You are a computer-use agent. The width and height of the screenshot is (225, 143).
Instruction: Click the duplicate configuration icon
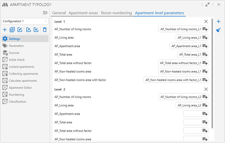[x=12, y=30]
